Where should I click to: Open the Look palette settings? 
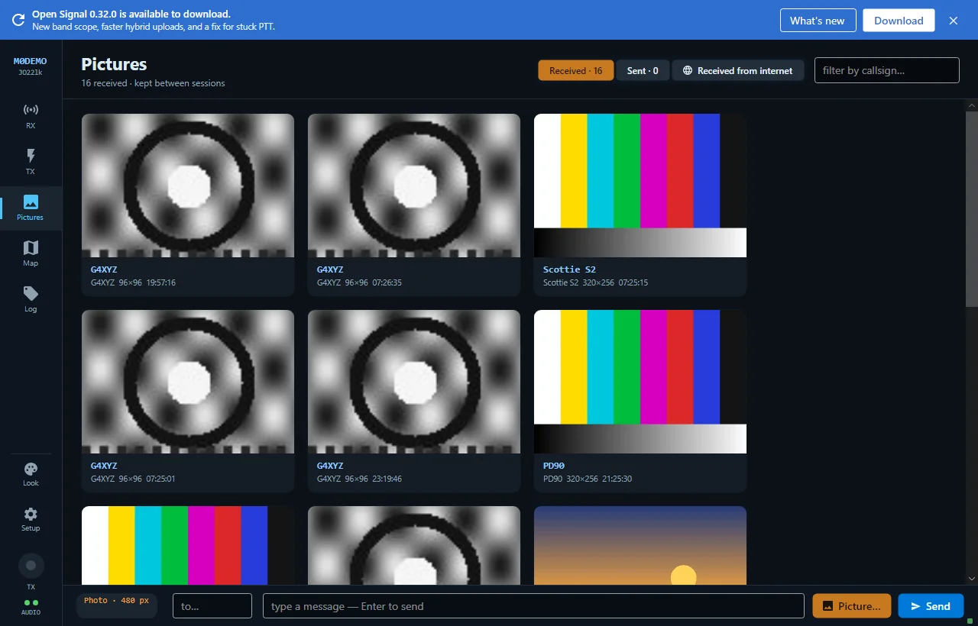click(31, 474)
